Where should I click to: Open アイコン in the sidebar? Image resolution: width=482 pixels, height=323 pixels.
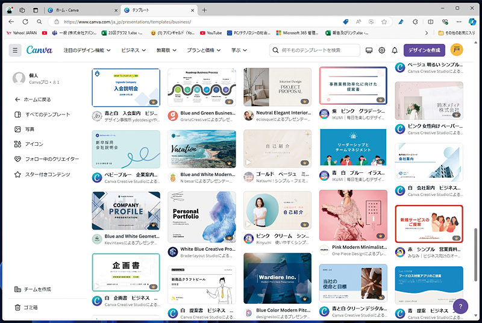tap(29, 144)
